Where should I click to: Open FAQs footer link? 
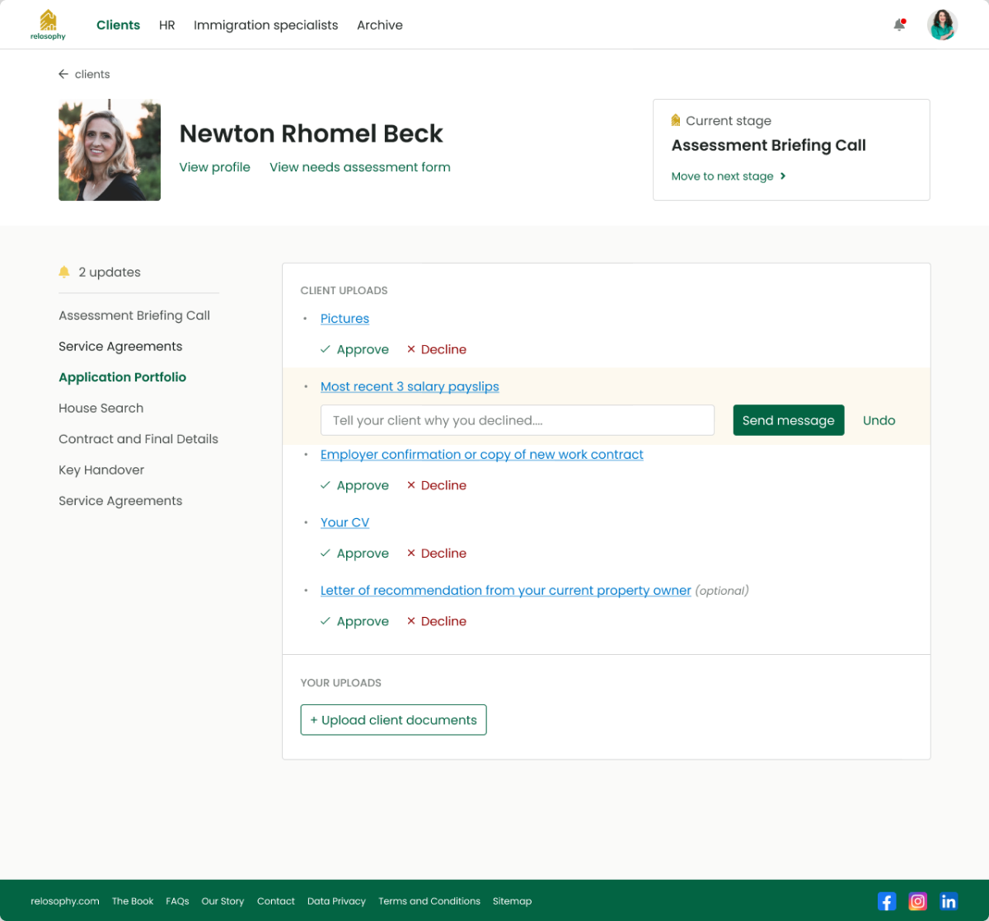[177, 901]
